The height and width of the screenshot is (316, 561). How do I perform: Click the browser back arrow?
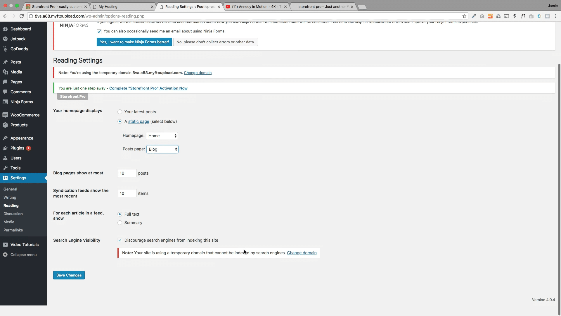5,16
